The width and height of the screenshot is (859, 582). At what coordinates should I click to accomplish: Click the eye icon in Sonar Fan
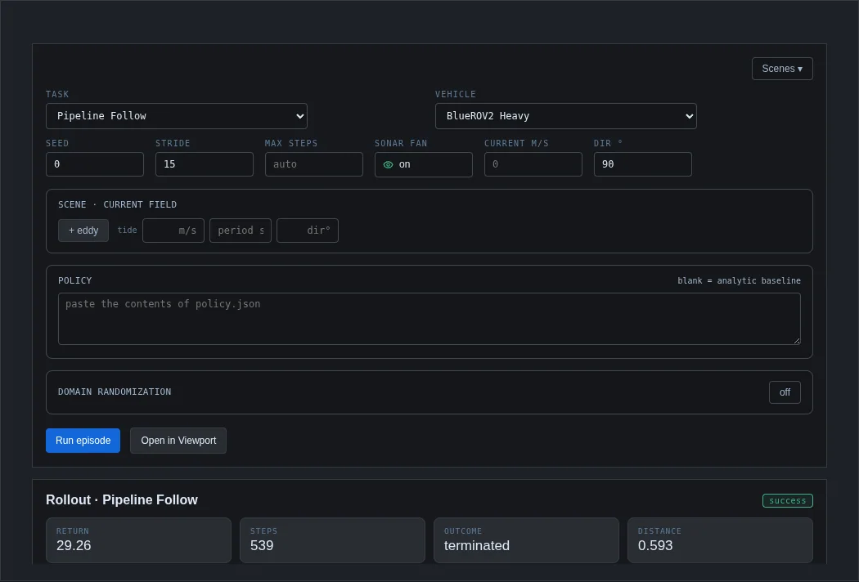tap(388, 165)
